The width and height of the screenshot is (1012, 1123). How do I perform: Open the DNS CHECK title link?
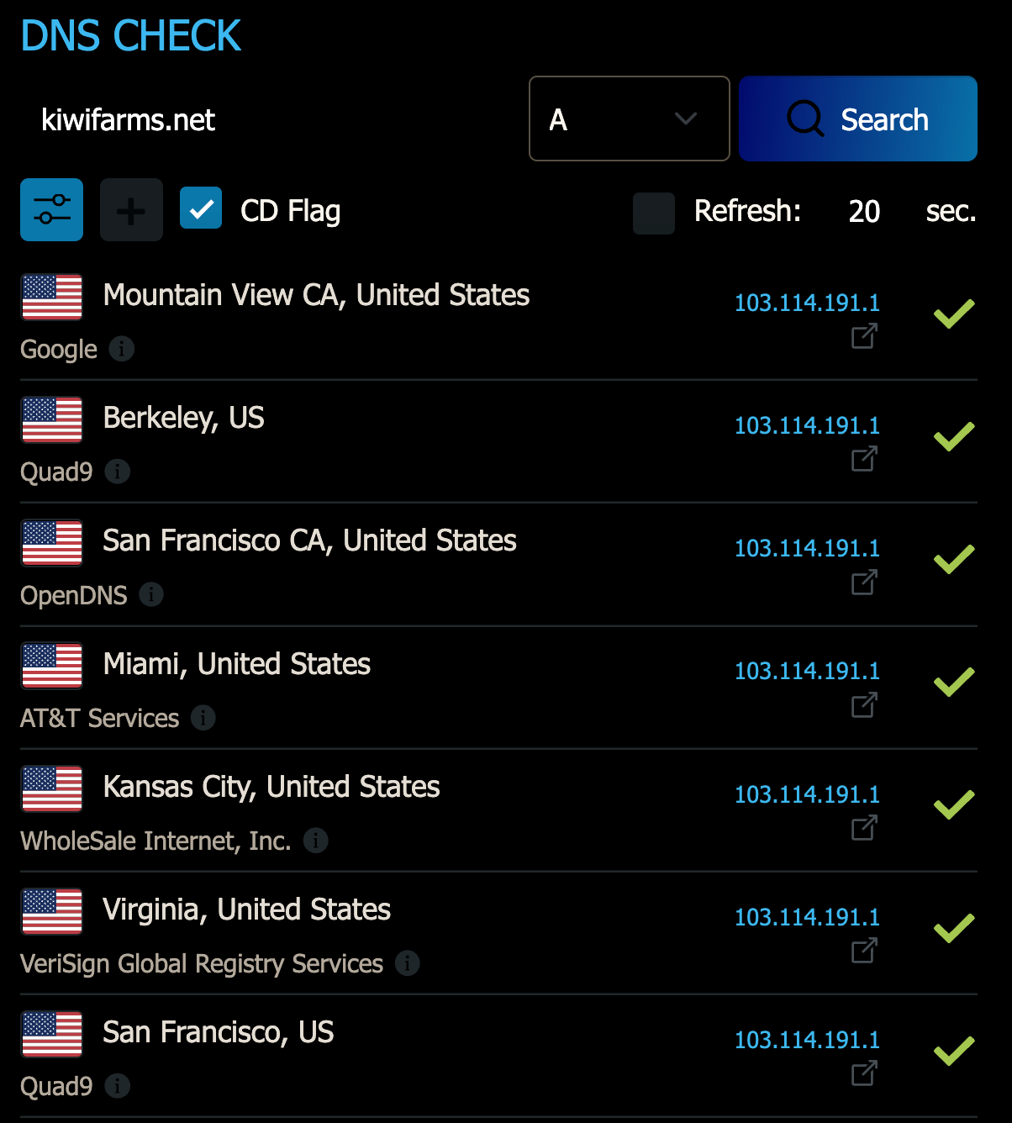tap(130, 36)
